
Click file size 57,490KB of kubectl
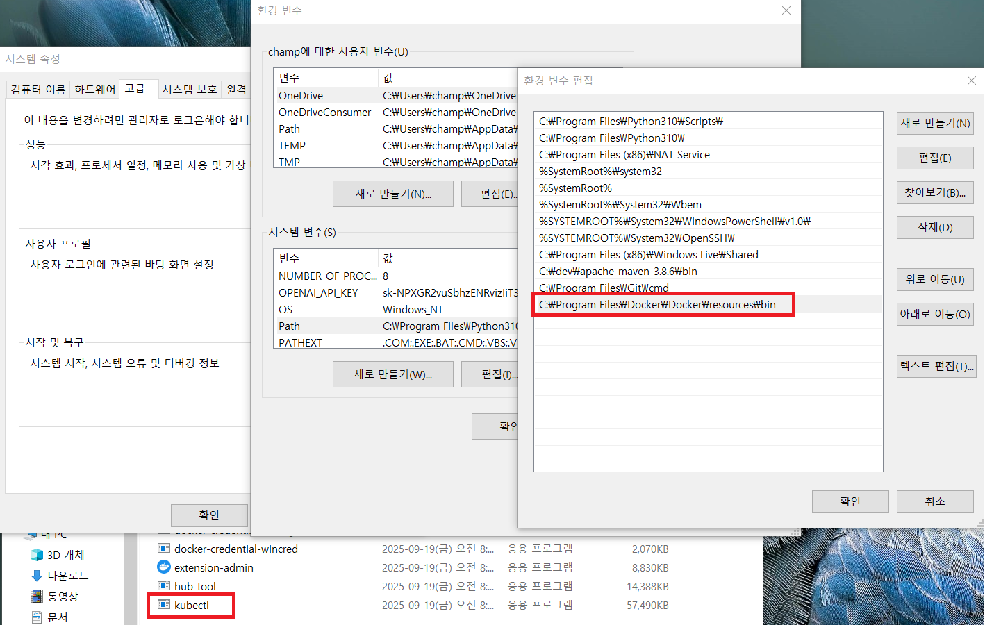[647, 605]
